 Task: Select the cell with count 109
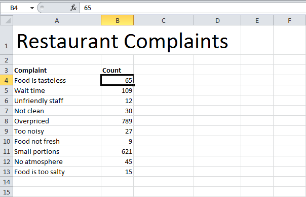click(x=118, y=90)
